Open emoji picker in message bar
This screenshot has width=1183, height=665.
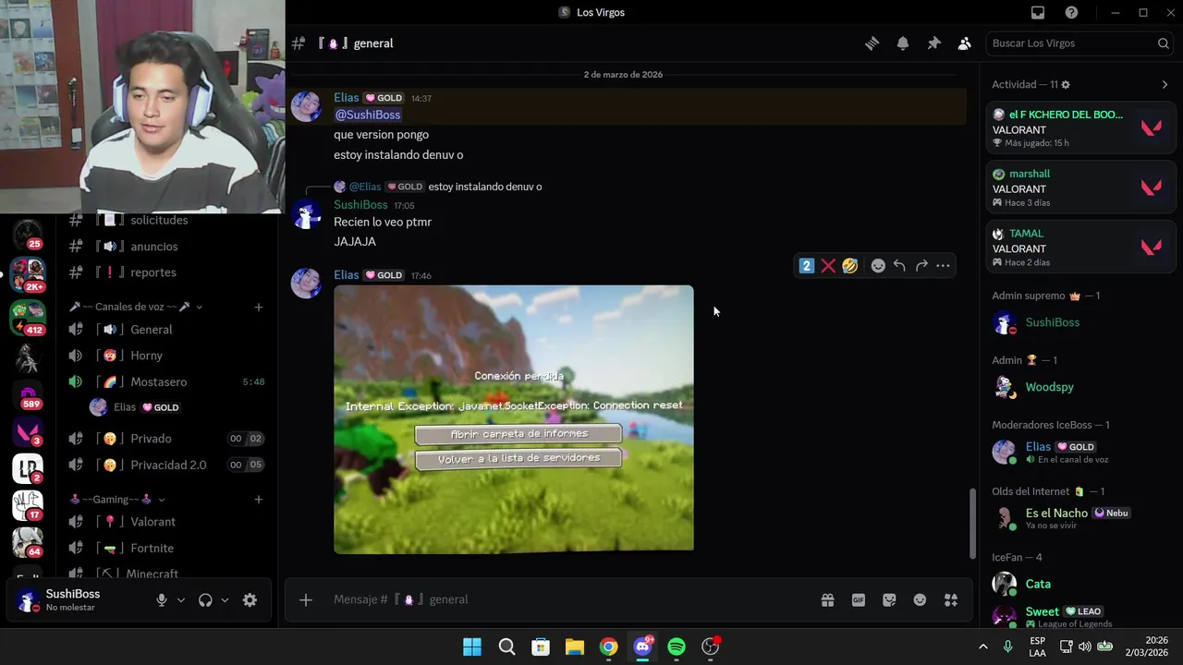click(x=920, y=599)
